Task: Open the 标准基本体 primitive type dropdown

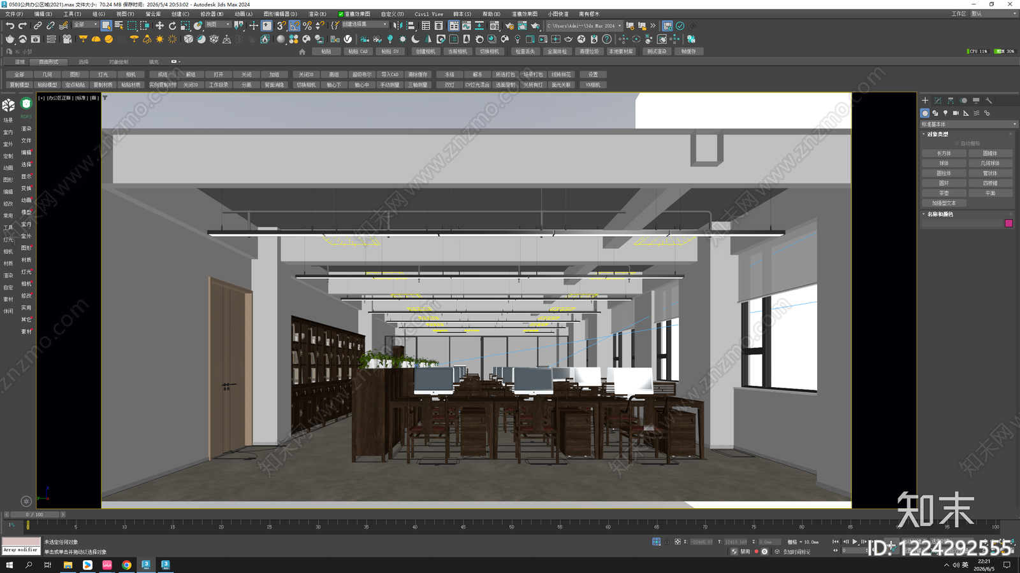Action: pos(968,124)
